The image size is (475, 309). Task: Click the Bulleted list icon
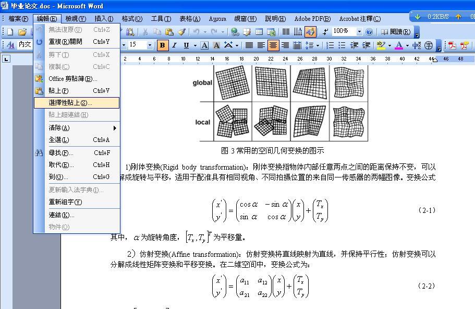click(x=342, y=45)
